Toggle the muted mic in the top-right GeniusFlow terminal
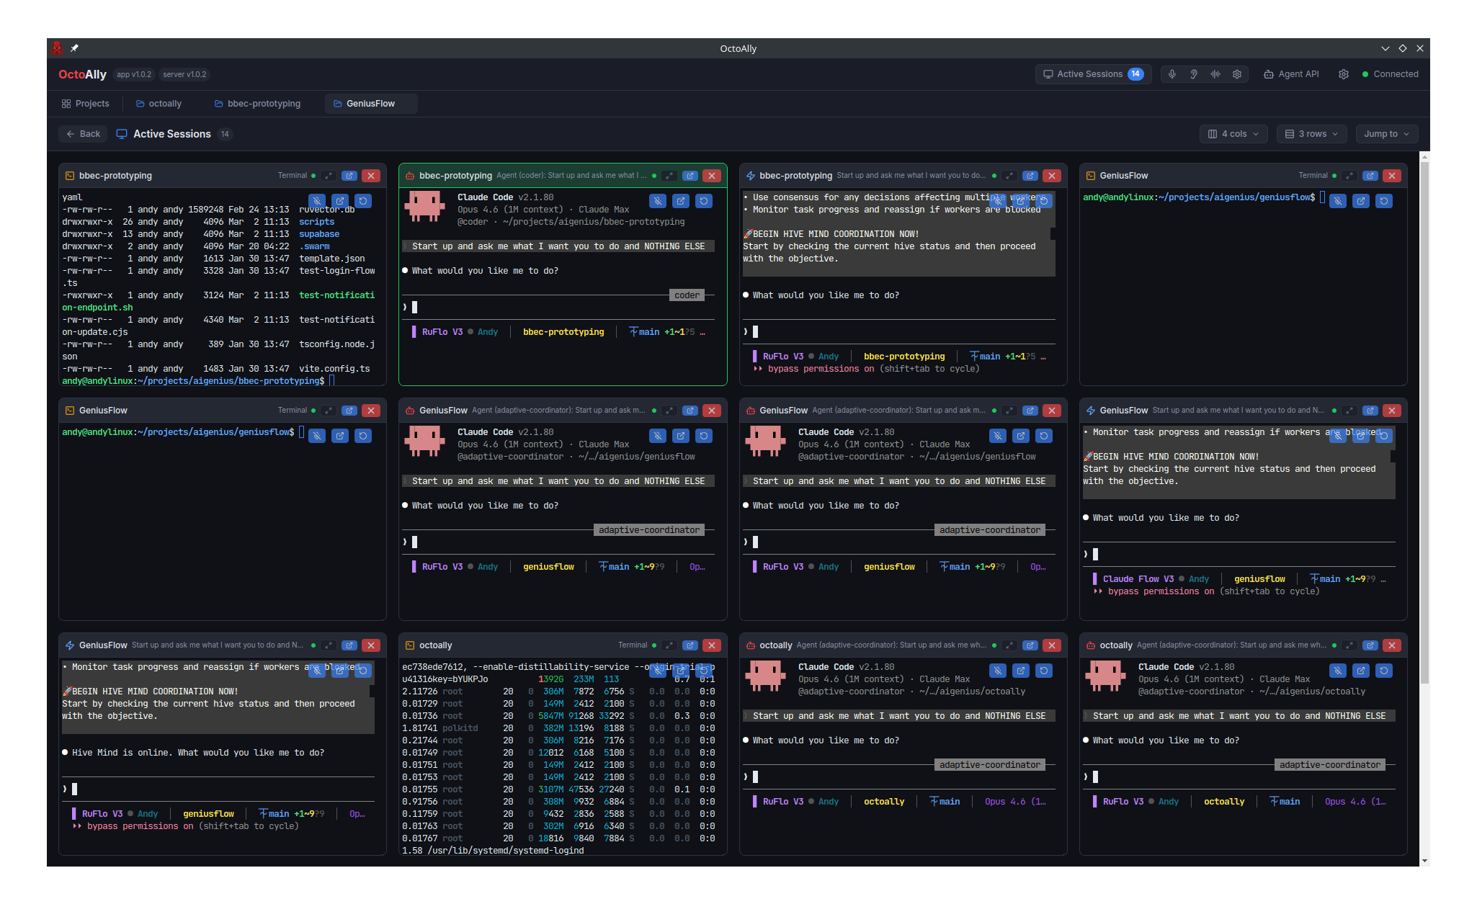 click(x=1338, y=201)
